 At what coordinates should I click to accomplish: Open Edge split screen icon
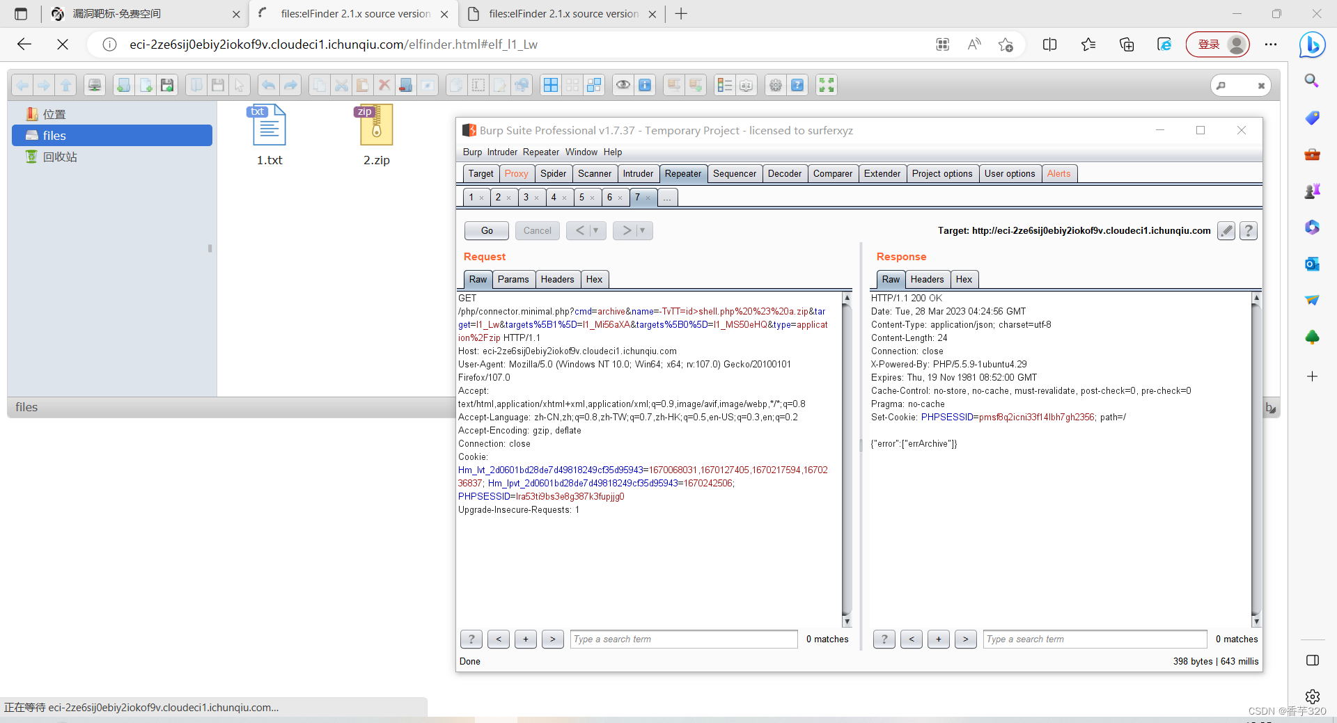pos(1050,45)
